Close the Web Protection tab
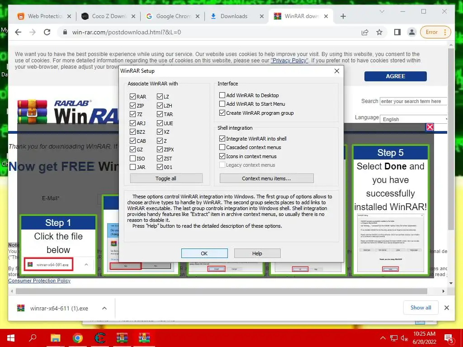463x347 pixels. (69, 16)
